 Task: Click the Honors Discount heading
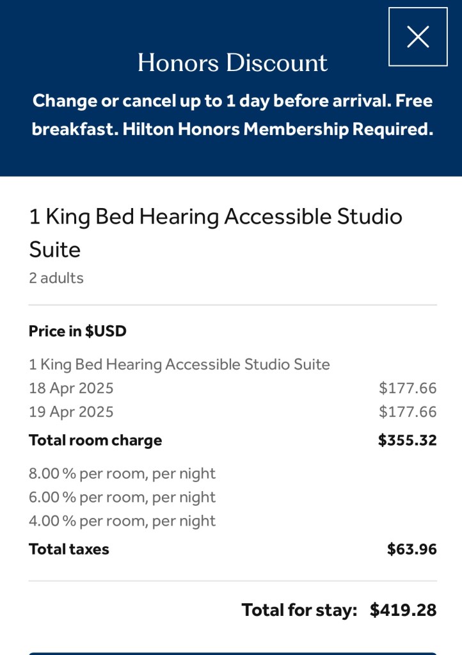(232, 63)
